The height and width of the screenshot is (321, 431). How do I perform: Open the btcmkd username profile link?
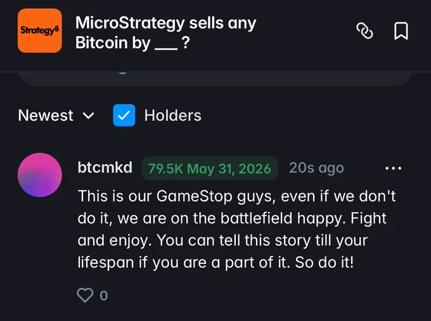tap(105, 168)
